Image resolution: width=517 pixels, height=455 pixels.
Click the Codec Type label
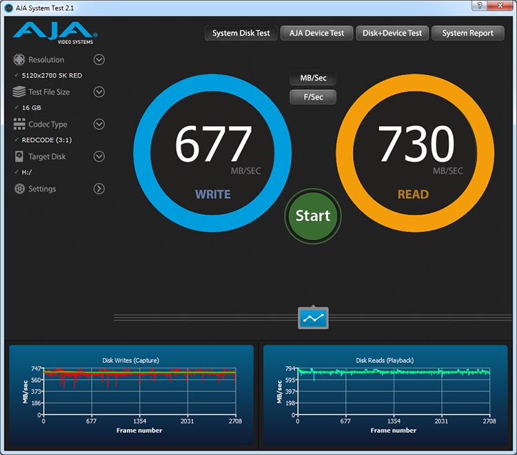[48, 124]
